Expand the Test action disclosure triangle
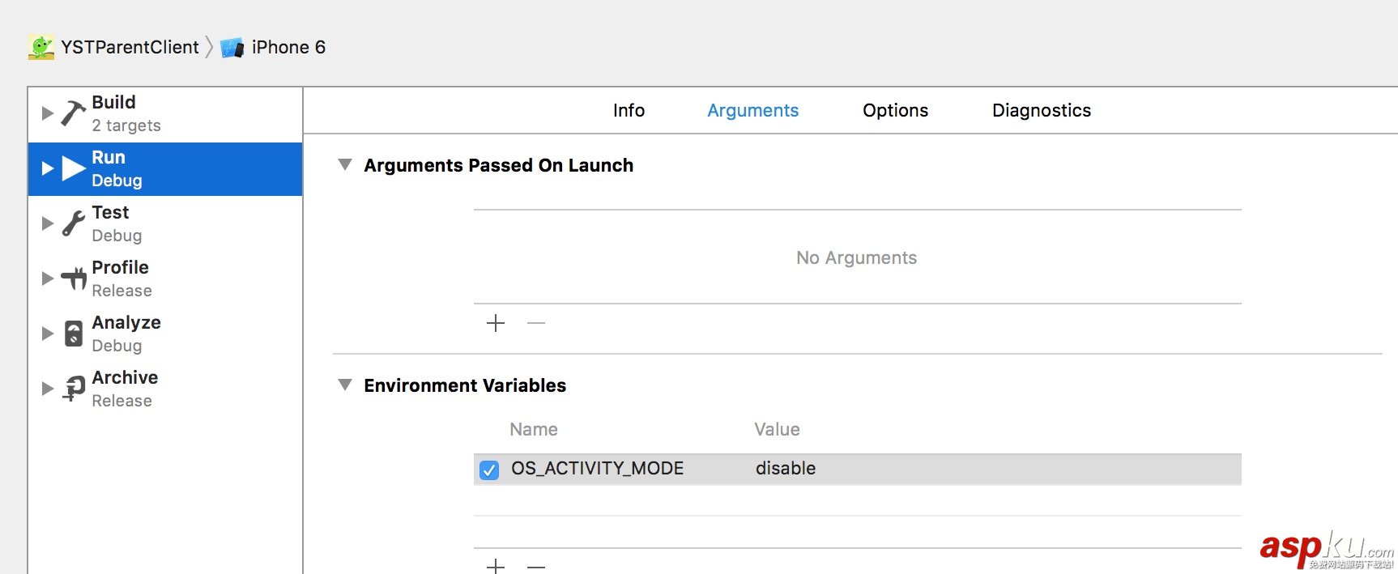Image resolution: width=1398 pixels, height=574 pixels. tap(48, 223)
